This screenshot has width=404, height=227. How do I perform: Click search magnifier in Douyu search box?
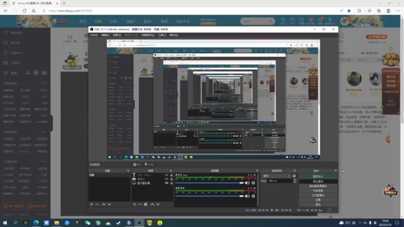(270, 21)
